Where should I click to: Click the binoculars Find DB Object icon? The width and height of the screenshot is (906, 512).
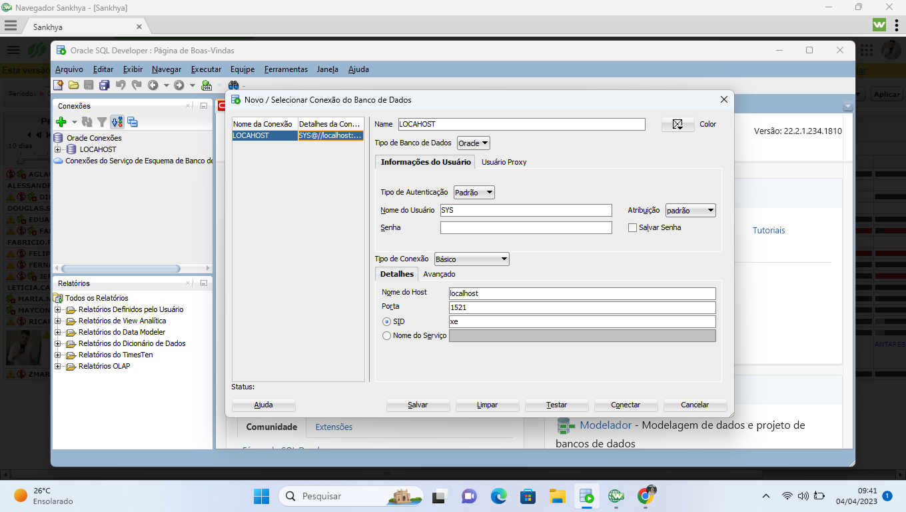(233, 85)
